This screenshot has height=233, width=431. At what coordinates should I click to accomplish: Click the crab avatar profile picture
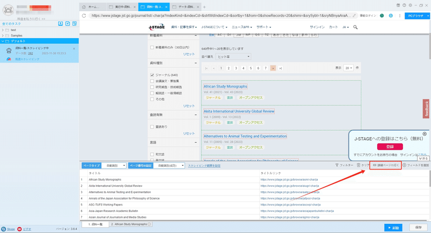(x=8, y=10)
